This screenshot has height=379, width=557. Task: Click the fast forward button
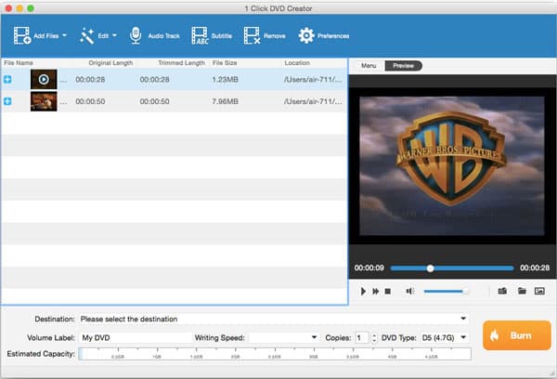(375, 291)
